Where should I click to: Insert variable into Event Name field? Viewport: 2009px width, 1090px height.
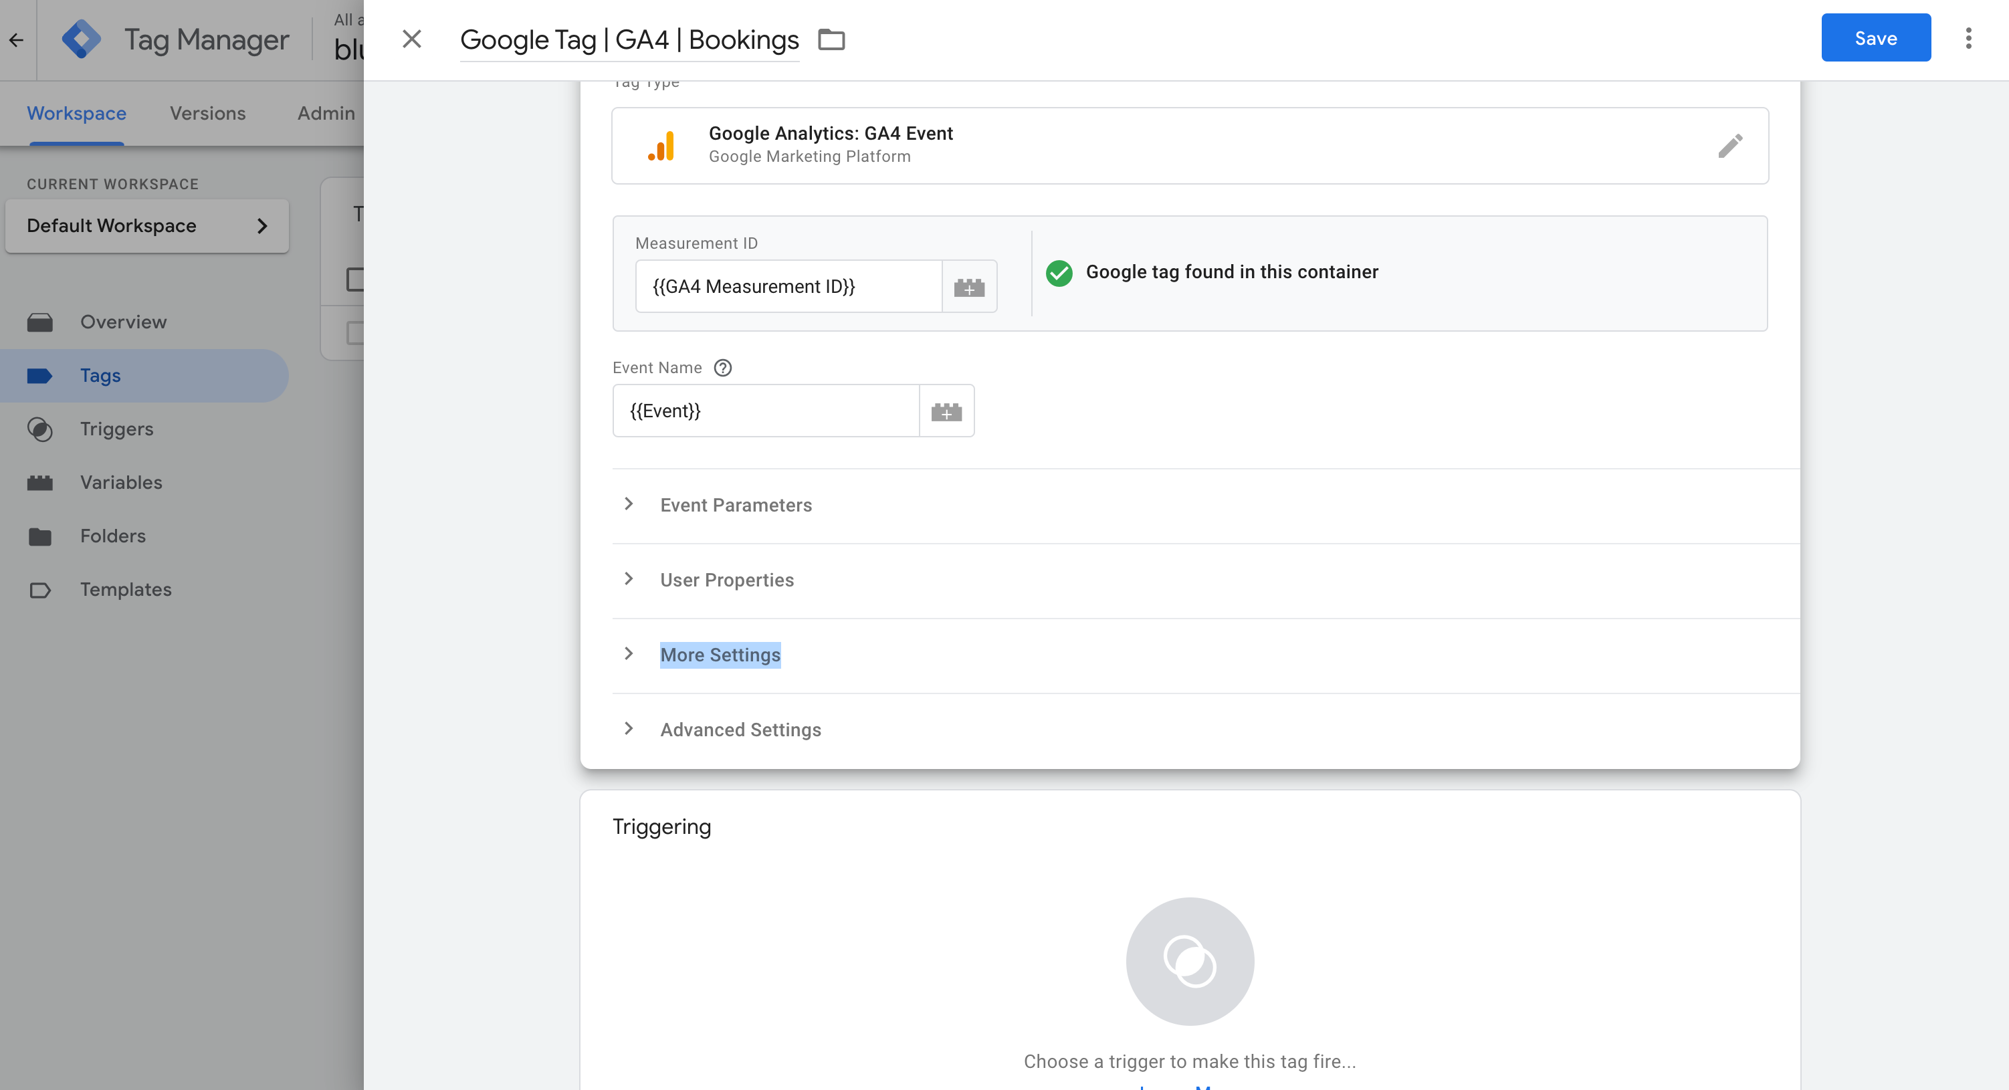tap(946, 411)
